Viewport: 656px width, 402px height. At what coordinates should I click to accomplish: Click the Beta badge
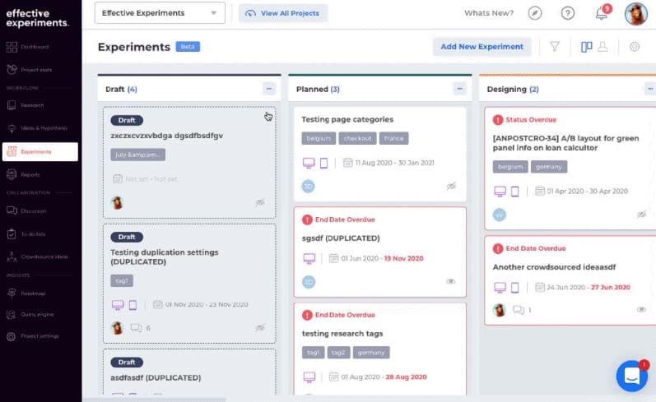coord(188,46)
